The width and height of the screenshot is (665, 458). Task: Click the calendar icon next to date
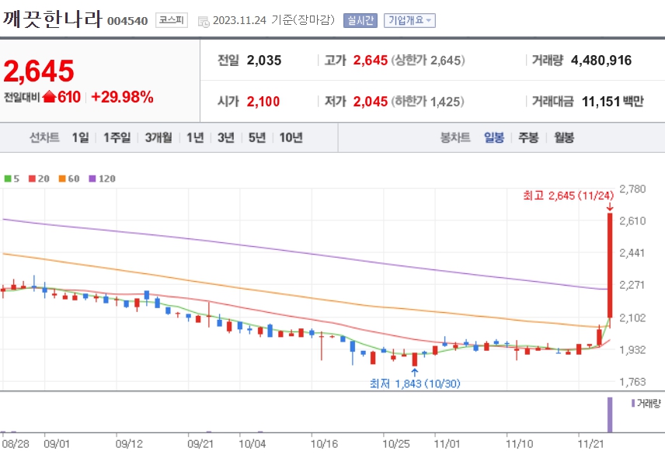(204, 22)
